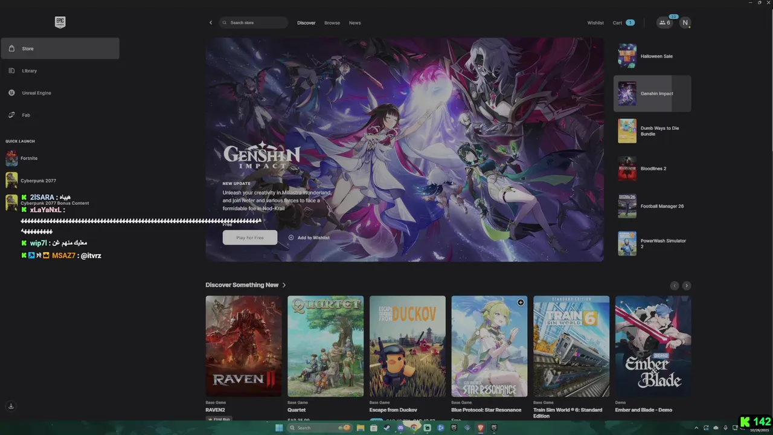Click the Epic Games logo
This screenshot has height=435, width=773.
[60, 22]
